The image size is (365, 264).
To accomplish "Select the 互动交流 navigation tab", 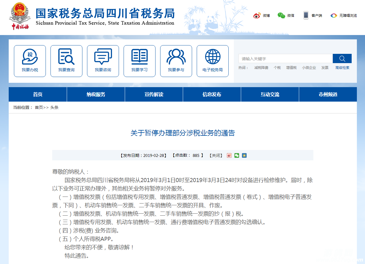I will [270, 94].
